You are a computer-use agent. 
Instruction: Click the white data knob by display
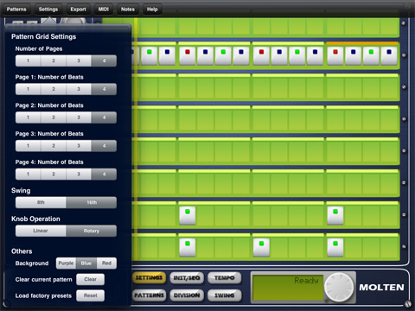[339, 287]
